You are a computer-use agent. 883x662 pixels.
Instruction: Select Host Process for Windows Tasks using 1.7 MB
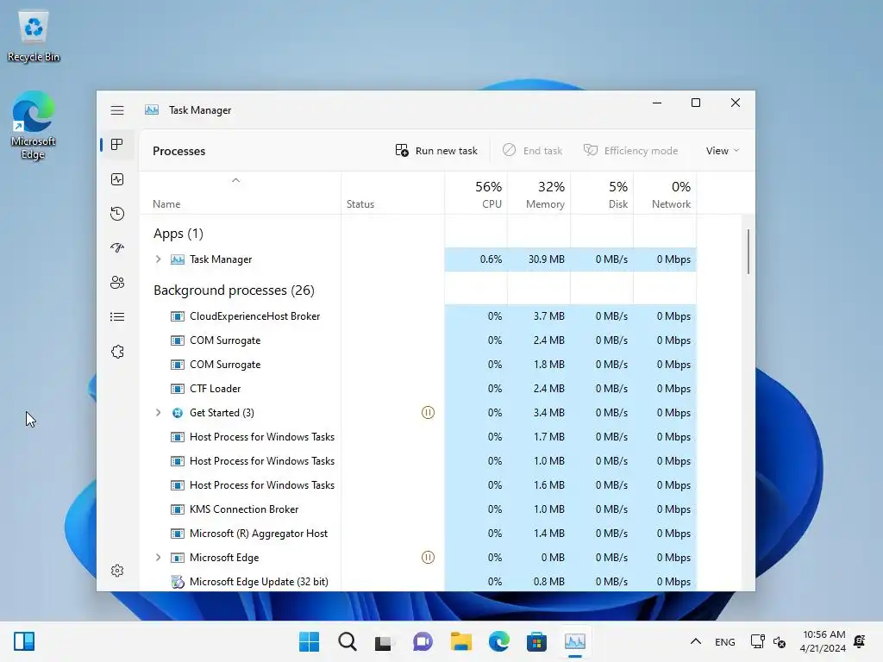(418, 437)
